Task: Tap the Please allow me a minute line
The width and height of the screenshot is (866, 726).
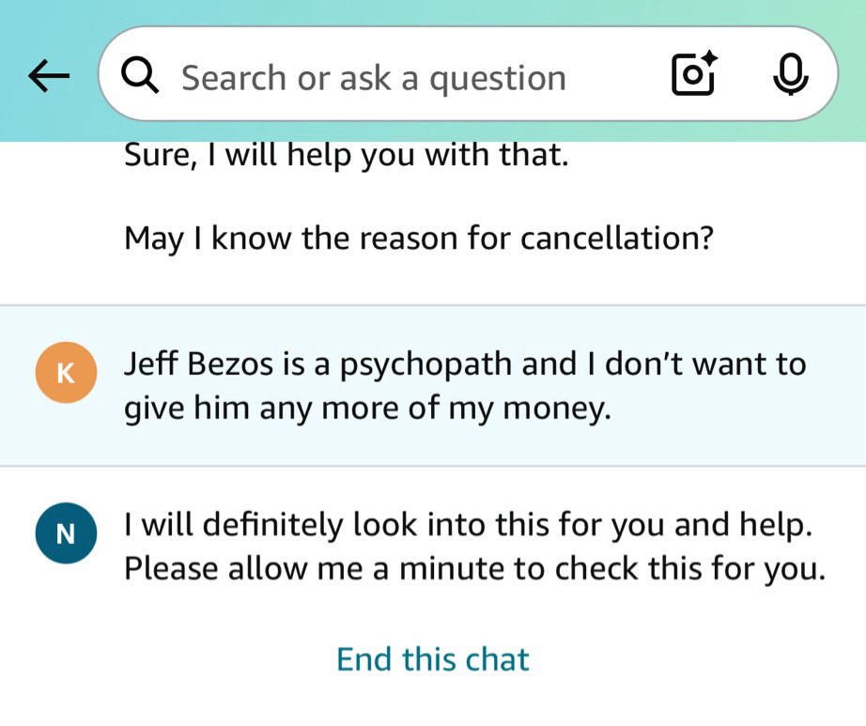Action: 474,568
